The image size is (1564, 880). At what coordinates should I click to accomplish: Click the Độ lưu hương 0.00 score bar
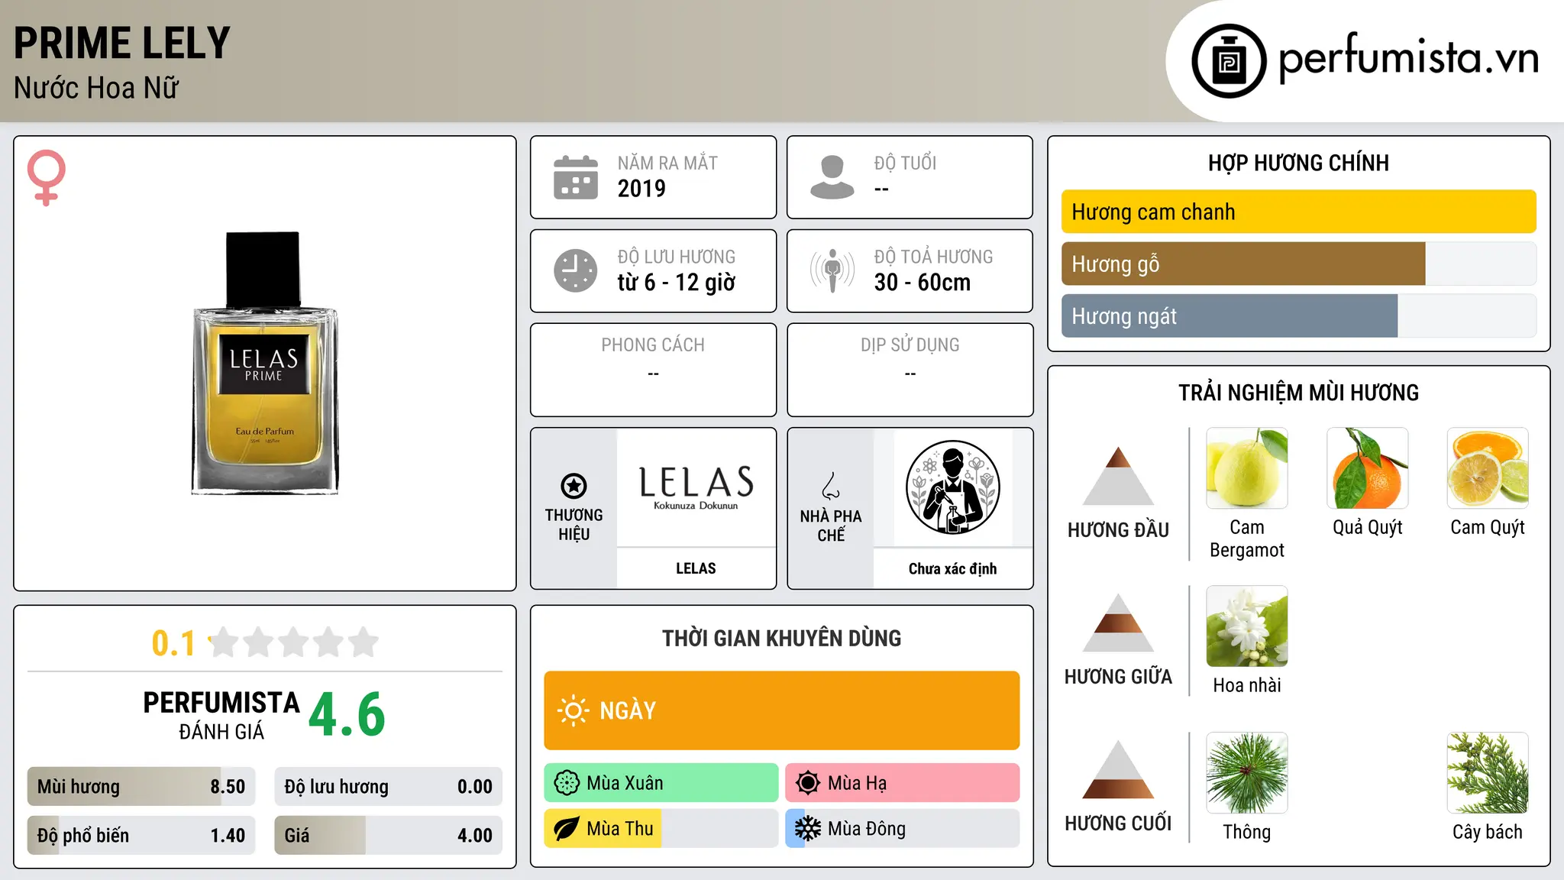[x=388, y=787]
